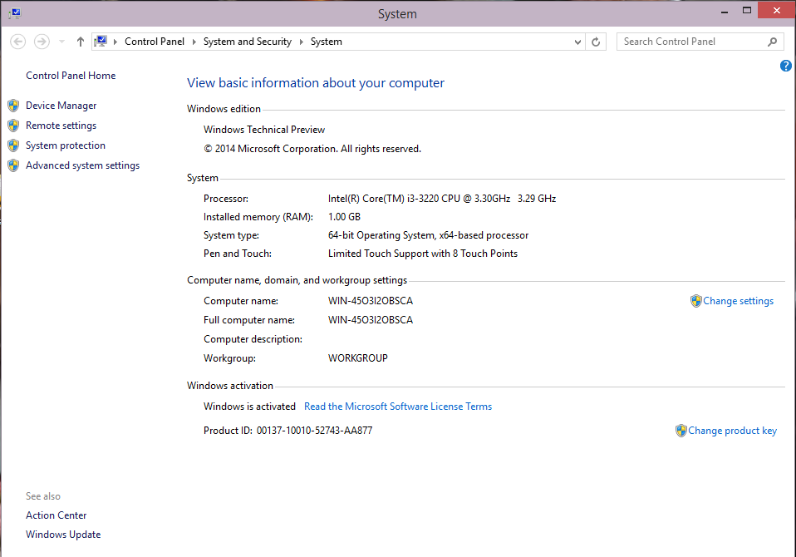Image resolution: width=796 pixels, height=557 pixels.
Task: Click Change product key
Action: 732,431
